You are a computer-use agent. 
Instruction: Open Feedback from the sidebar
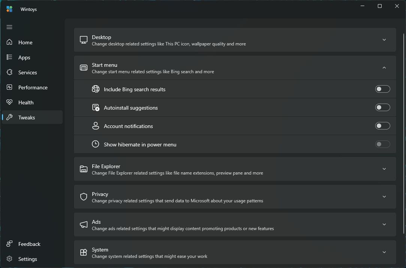9,244
